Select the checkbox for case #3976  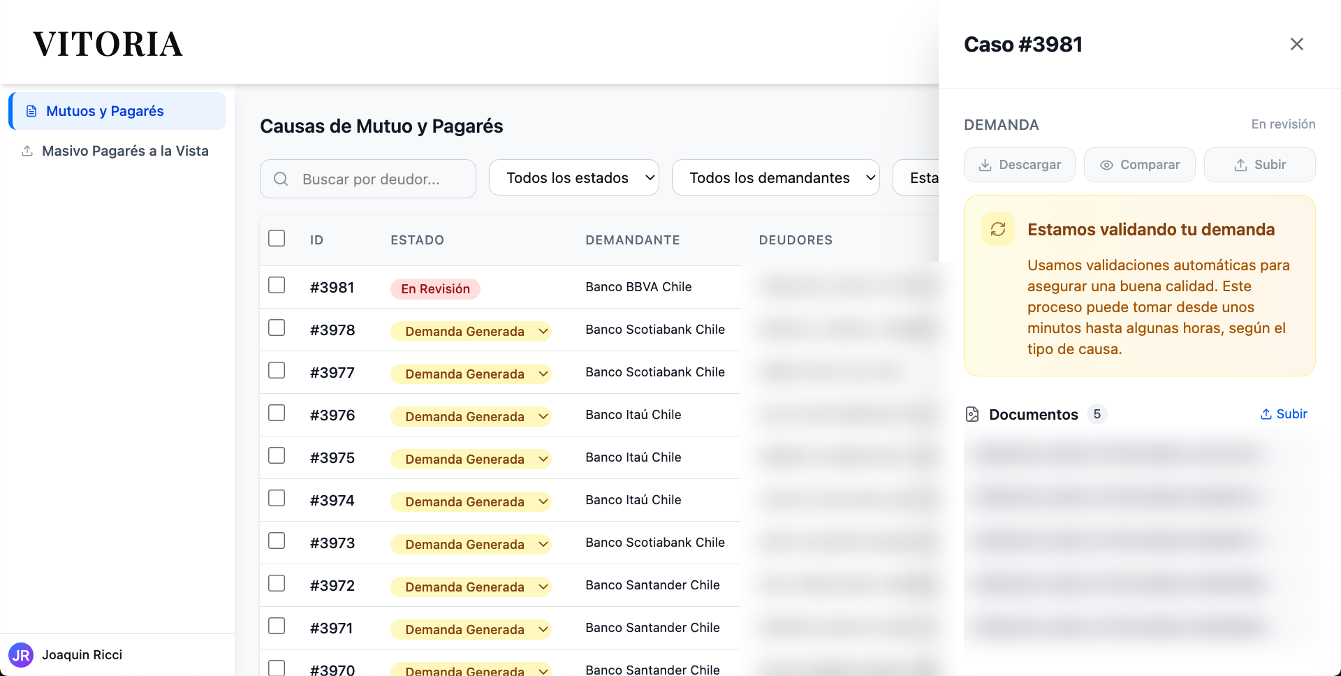point(277,413)
